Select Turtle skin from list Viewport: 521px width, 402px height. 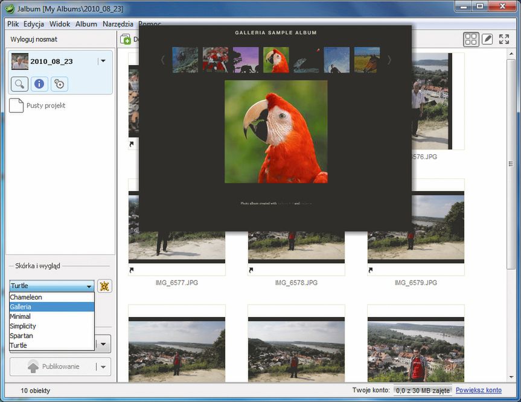[52, 345]
